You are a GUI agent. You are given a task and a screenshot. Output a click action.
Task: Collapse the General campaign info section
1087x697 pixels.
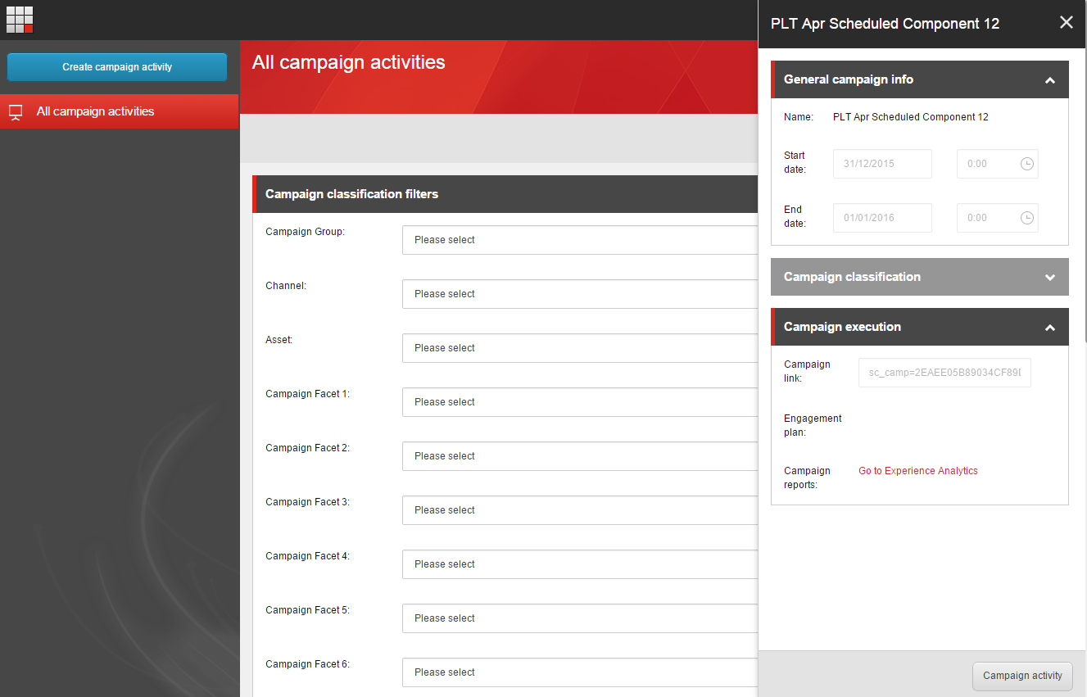1050,80
